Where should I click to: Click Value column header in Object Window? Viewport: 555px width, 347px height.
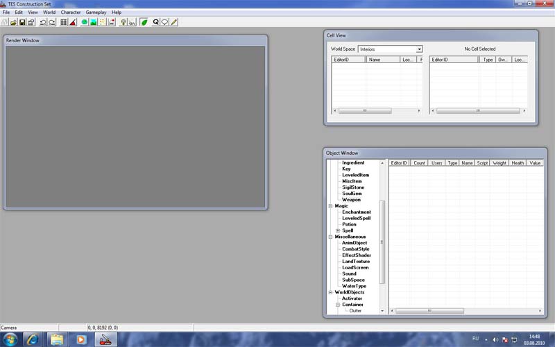point(535,163)
